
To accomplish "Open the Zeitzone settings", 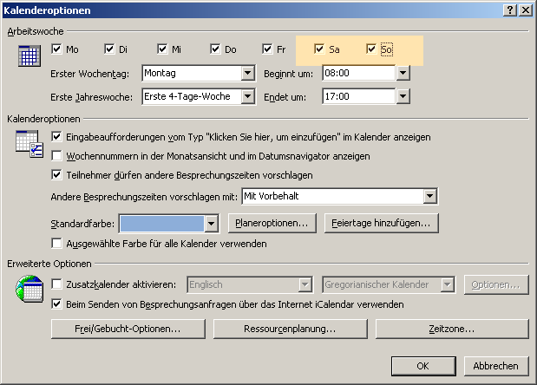I will coord(452,329).
